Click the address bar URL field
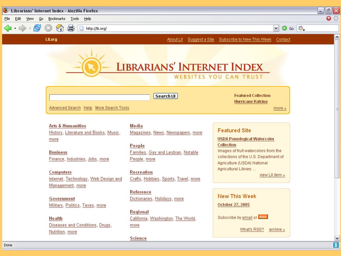The width and height of the screenshot is (341, 256). pyautogui.click(x=178, y=28)
